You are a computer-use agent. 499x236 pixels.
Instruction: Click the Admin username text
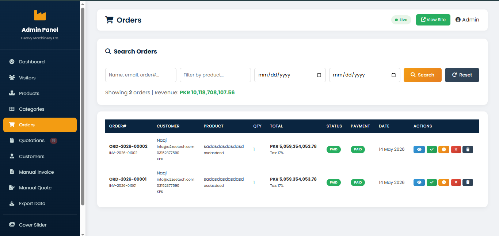tap(471, 20)
